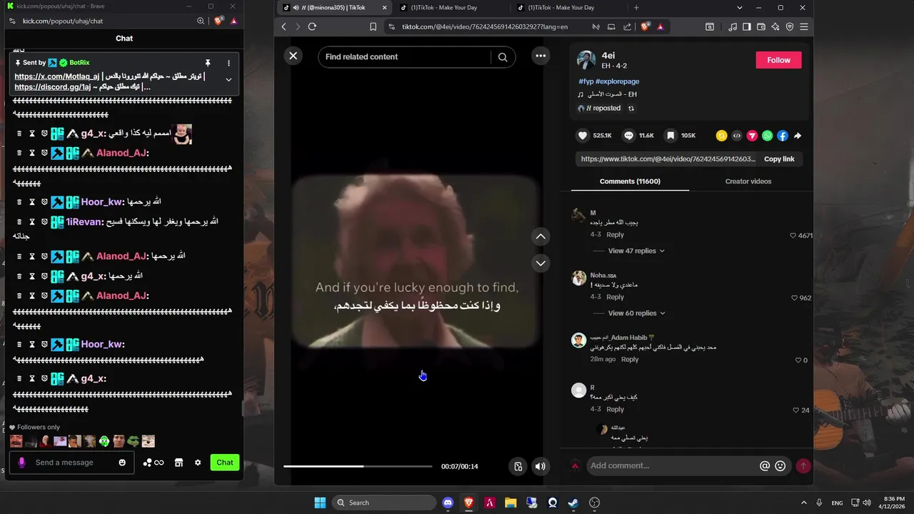This screenshot has height=514, width=914.
Task: Copy the video link
Action: pyautogui.click(x=779, y=159)
